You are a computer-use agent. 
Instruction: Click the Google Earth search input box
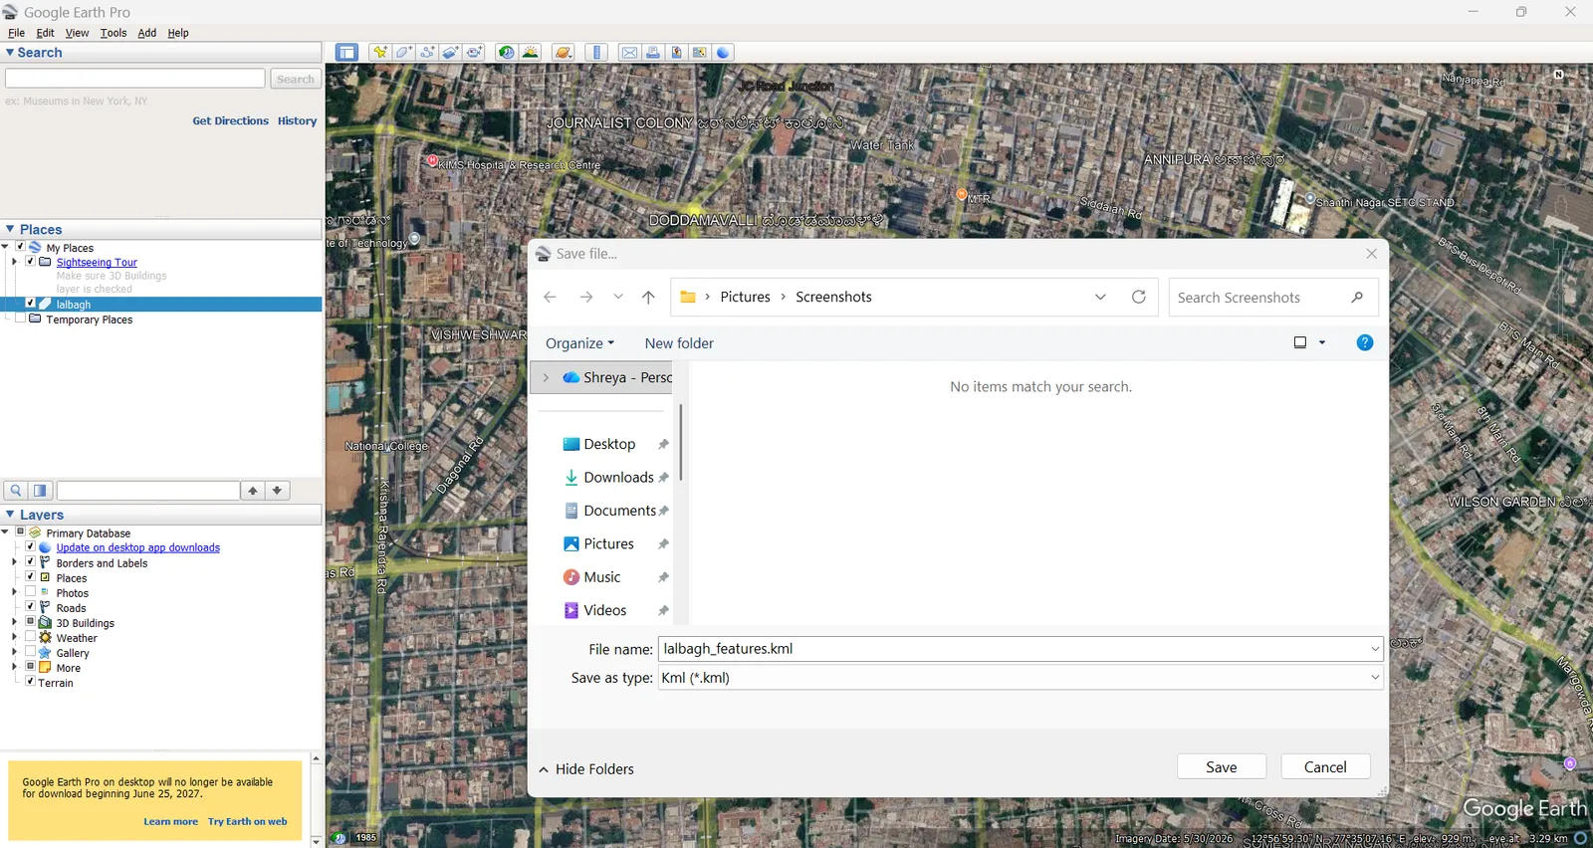click(x=135, y=79)
